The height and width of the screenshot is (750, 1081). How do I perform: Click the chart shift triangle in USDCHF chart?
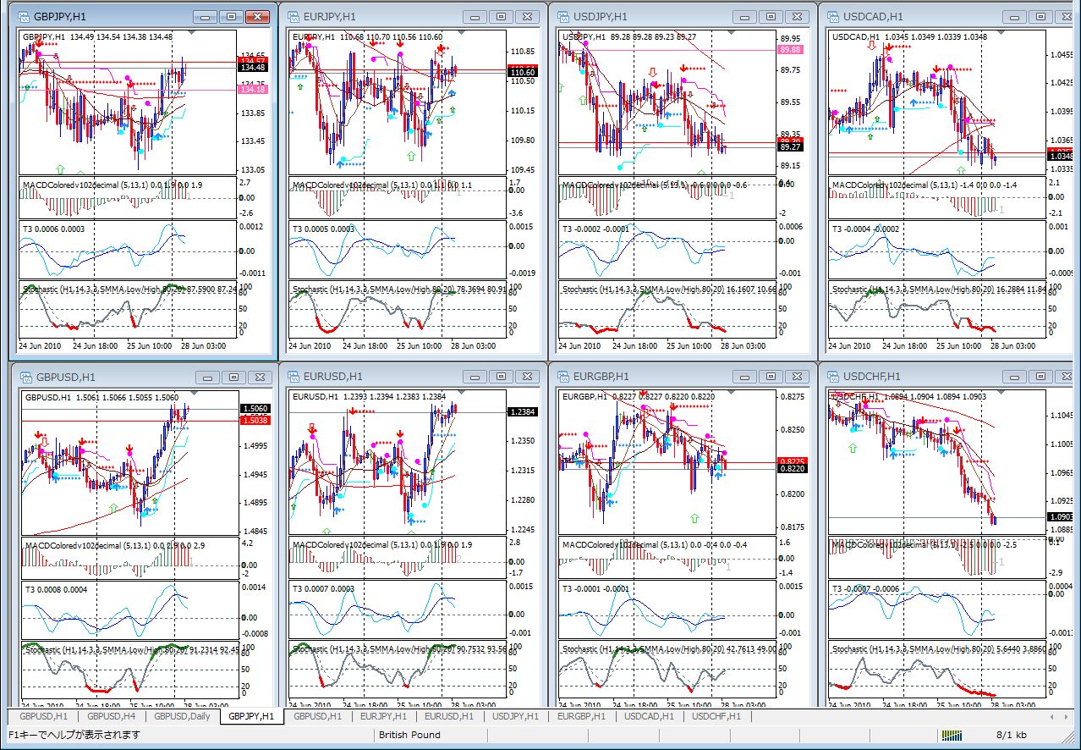[x=1001, y=394]
